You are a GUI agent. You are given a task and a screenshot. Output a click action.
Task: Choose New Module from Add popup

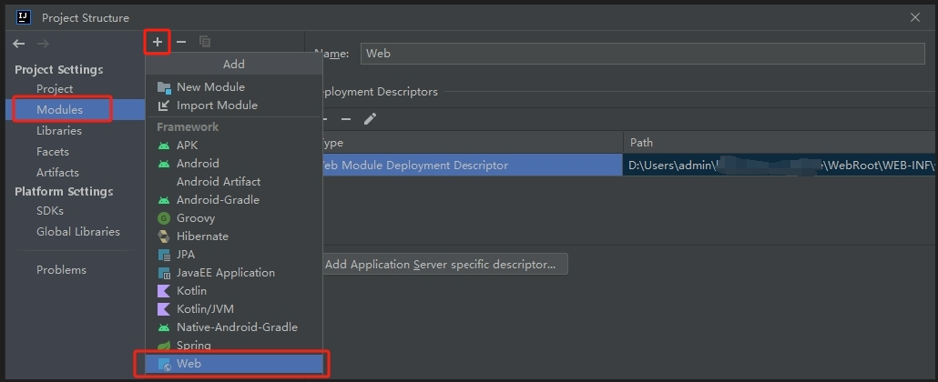coord(209,87)
